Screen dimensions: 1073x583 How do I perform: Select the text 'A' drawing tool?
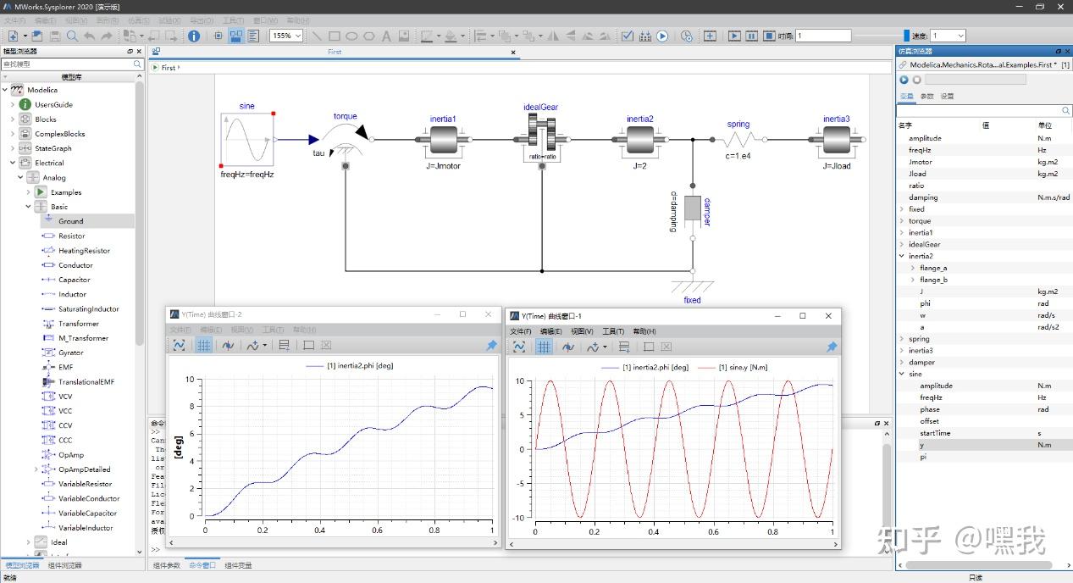(386, 36)
